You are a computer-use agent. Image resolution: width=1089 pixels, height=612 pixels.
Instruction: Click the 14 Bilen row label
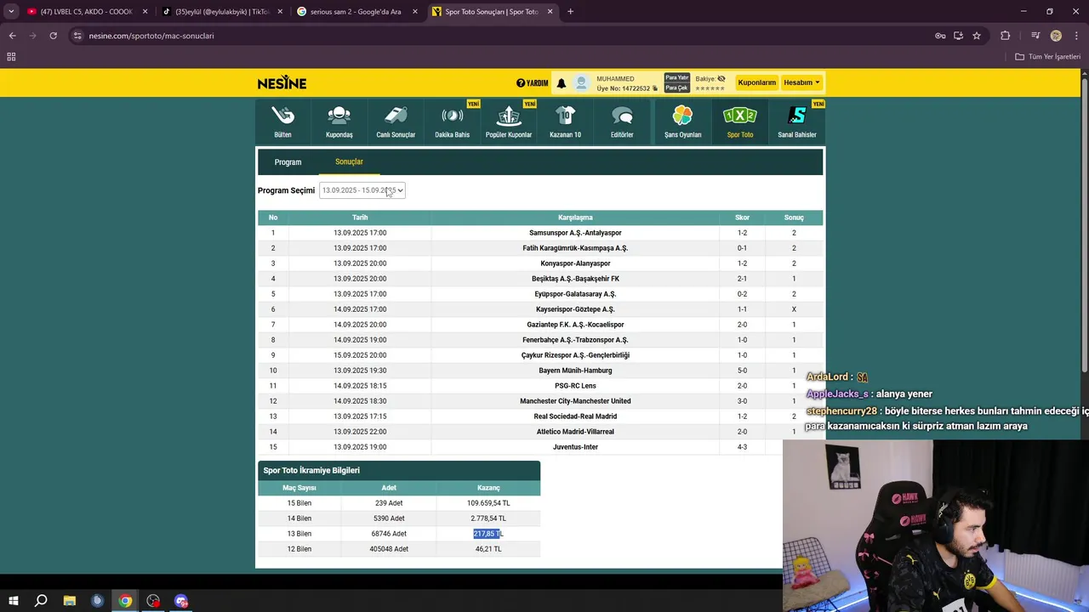click(x=299, y=518)
